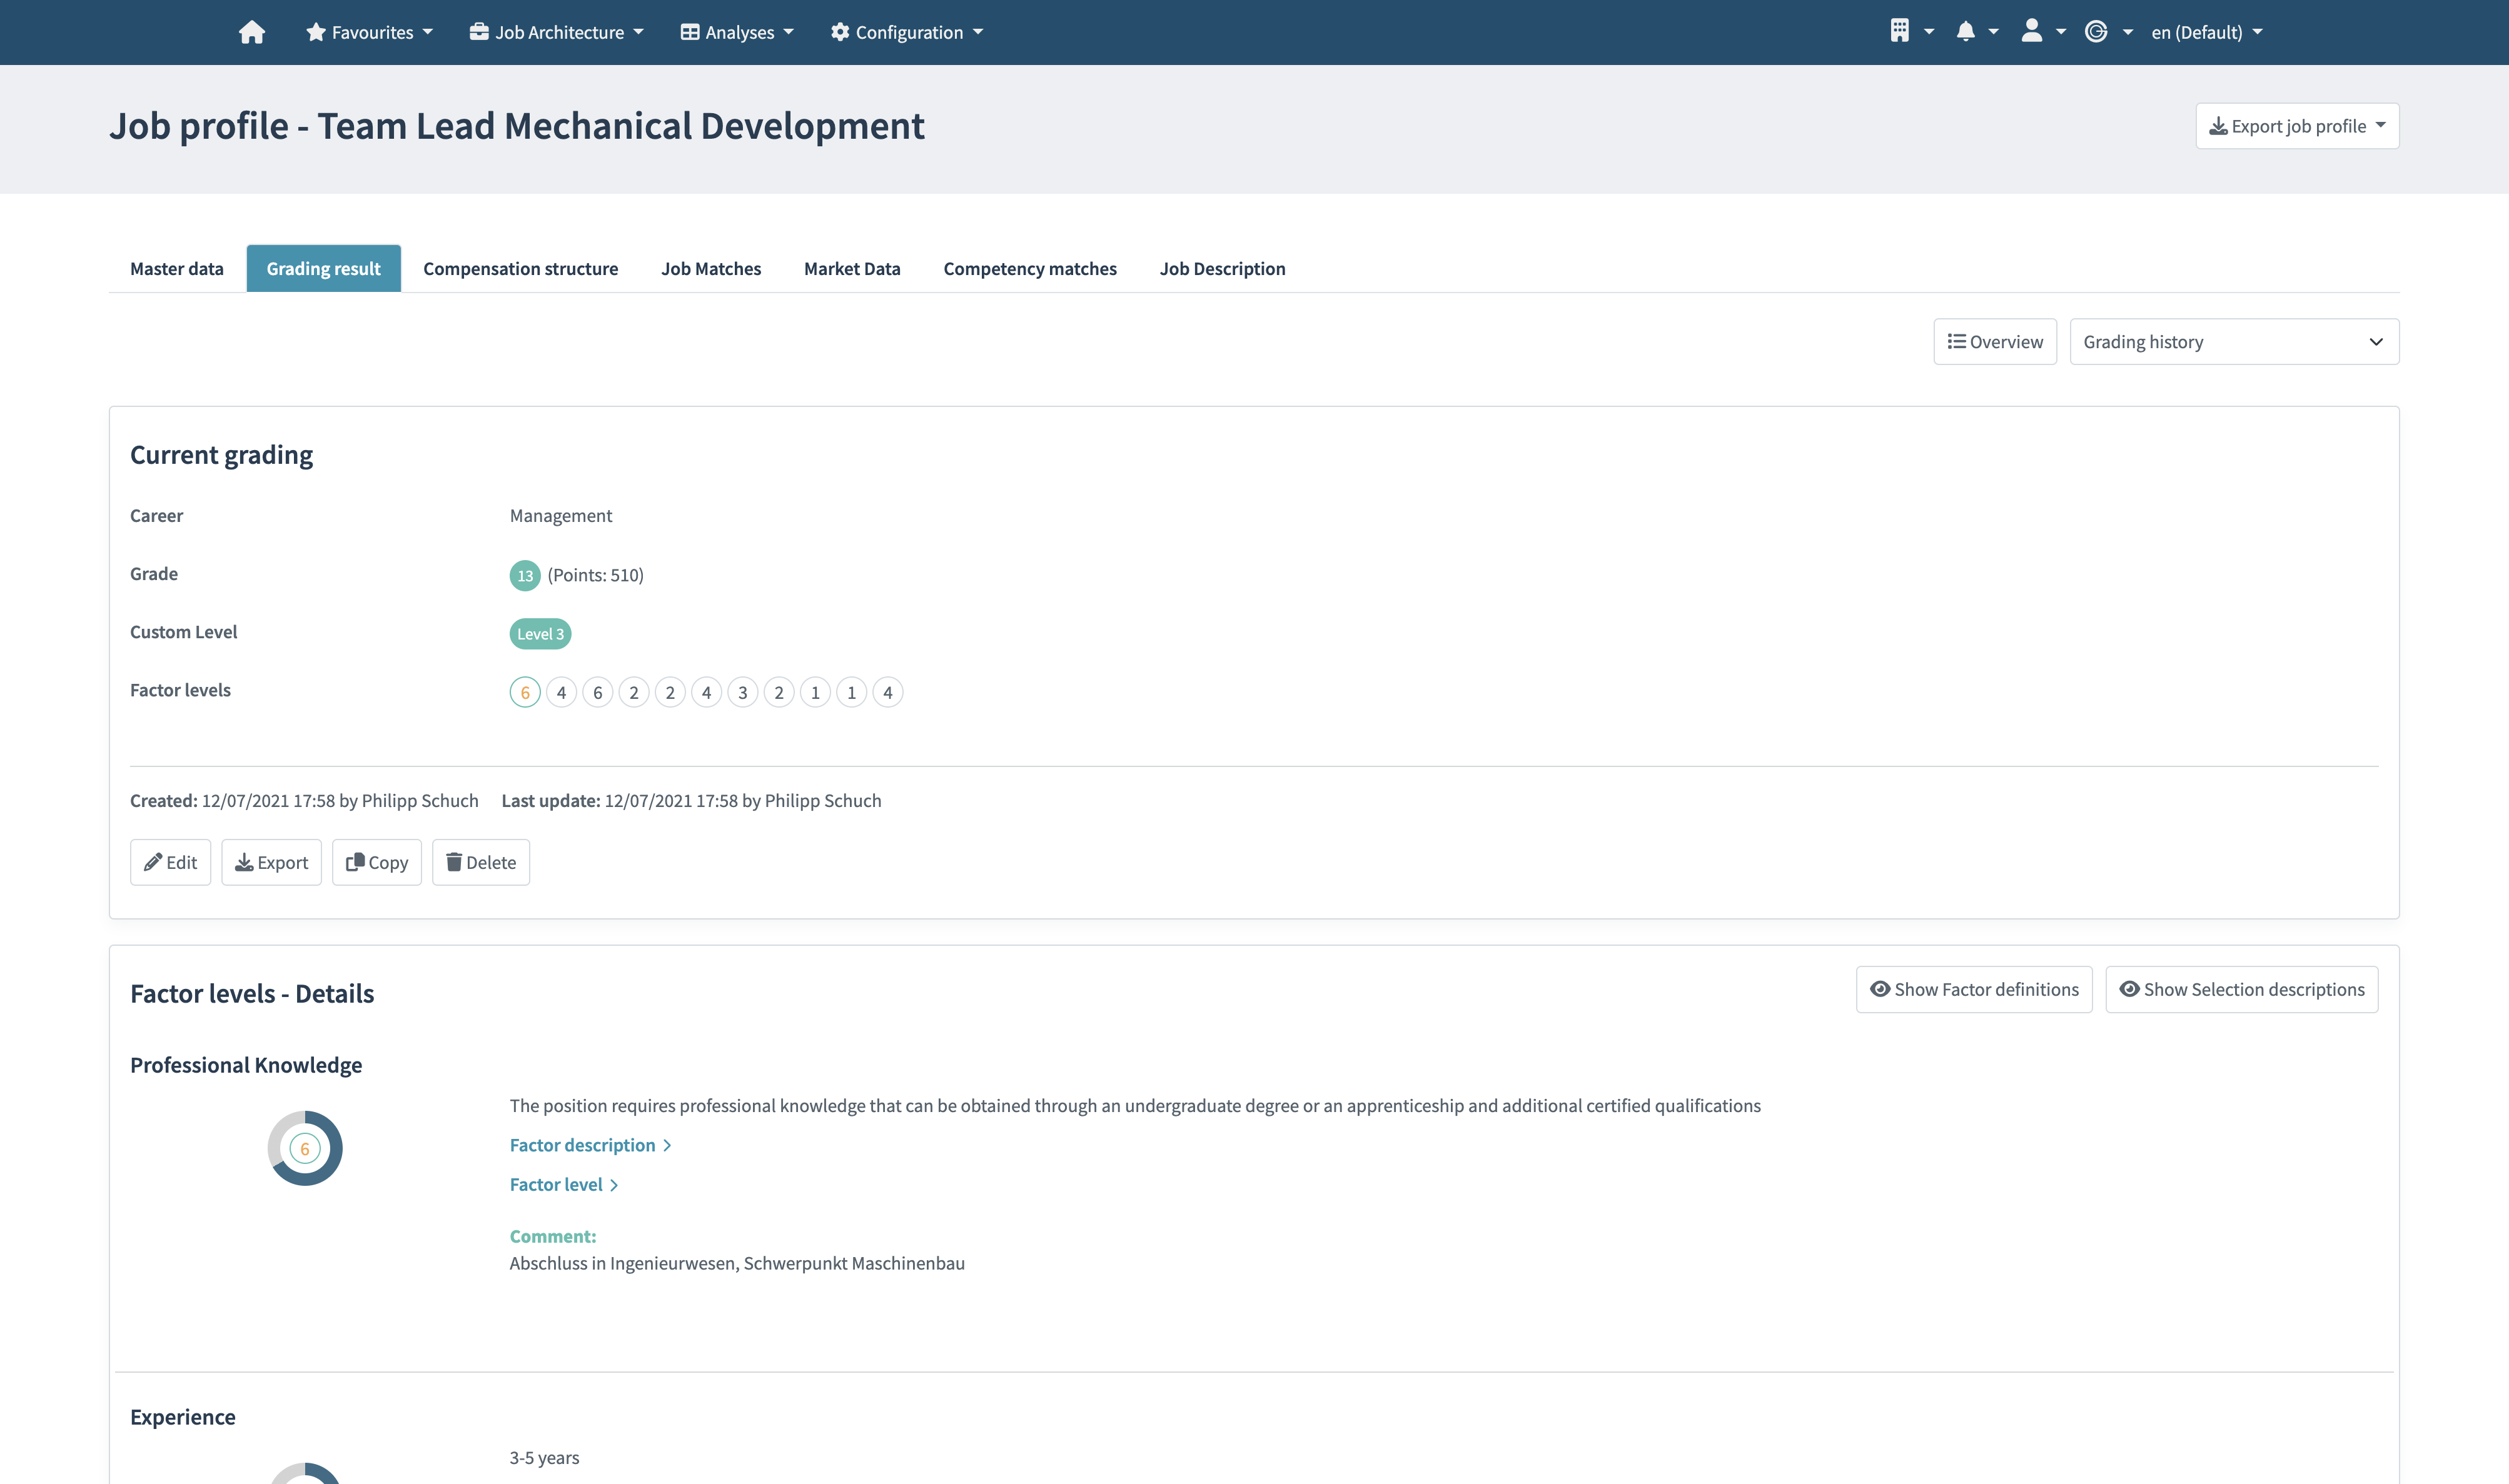Click the Level 3 custom level badge
This screenshot has width=2509, height=1484.
pos(540,633)
